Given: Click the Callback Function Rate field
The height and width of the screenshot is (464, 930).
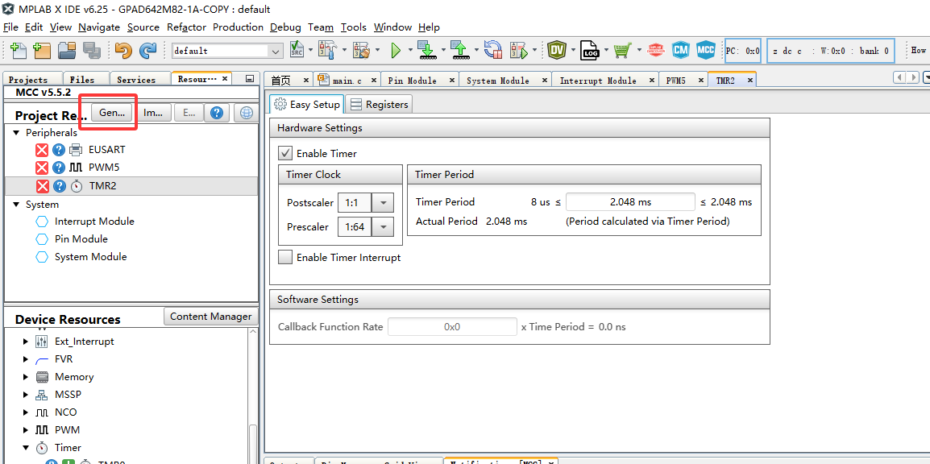Looking at the screenshot, I should [x=453, y=326].
